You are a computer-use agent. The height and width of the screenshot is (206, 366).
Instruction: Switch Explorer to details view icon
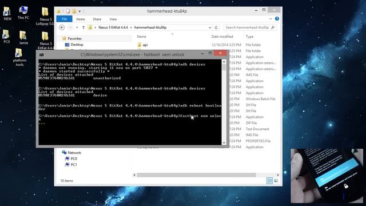(269, 181)
